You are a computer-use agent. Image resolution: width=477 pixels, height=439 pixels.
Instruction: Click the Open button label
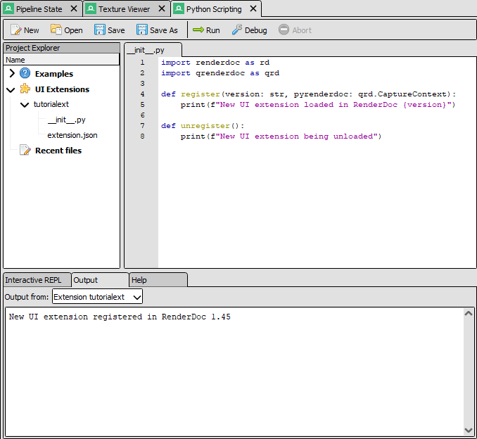click(x=73, y=30)
